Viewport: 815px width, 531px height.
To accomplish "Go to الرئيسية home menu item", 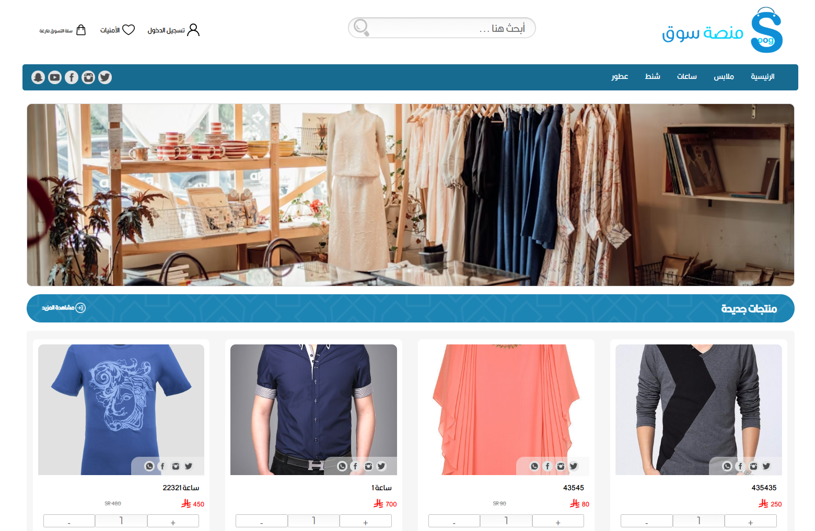I will (x=762, y=77).
